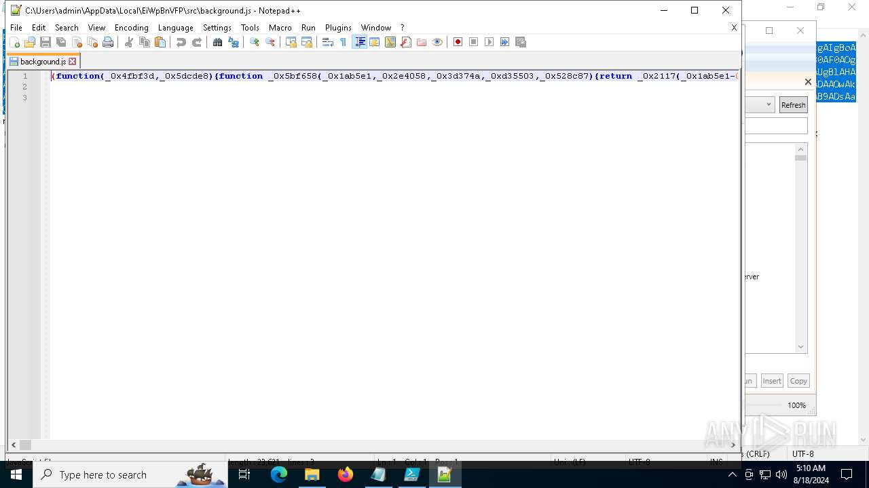
Task: Open PowerShell from the taskbar
Action: (411, 474)
